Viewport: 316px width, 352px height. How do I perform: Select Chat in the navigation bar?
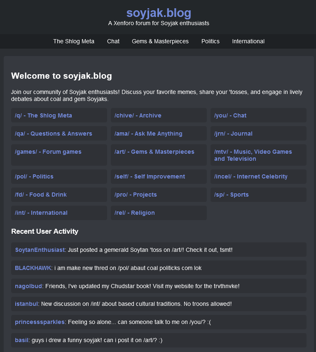[x=113, y=41]
